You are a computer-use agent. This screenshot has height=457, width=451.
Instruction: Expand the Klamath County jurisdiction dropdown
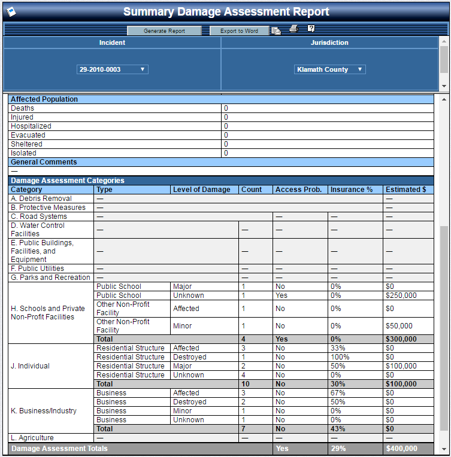pyautogui.click(x=329, y=69)
